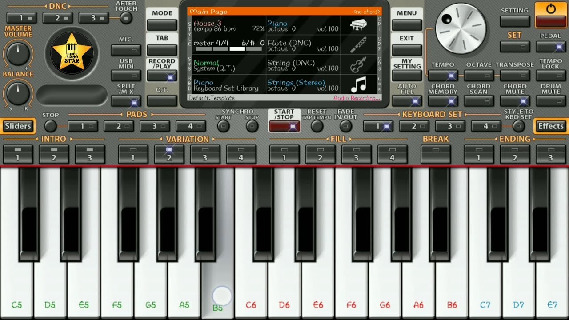This screenshot has height=320, width=569.
Task: Disable Auto Fill
Action: pos(407,101)
